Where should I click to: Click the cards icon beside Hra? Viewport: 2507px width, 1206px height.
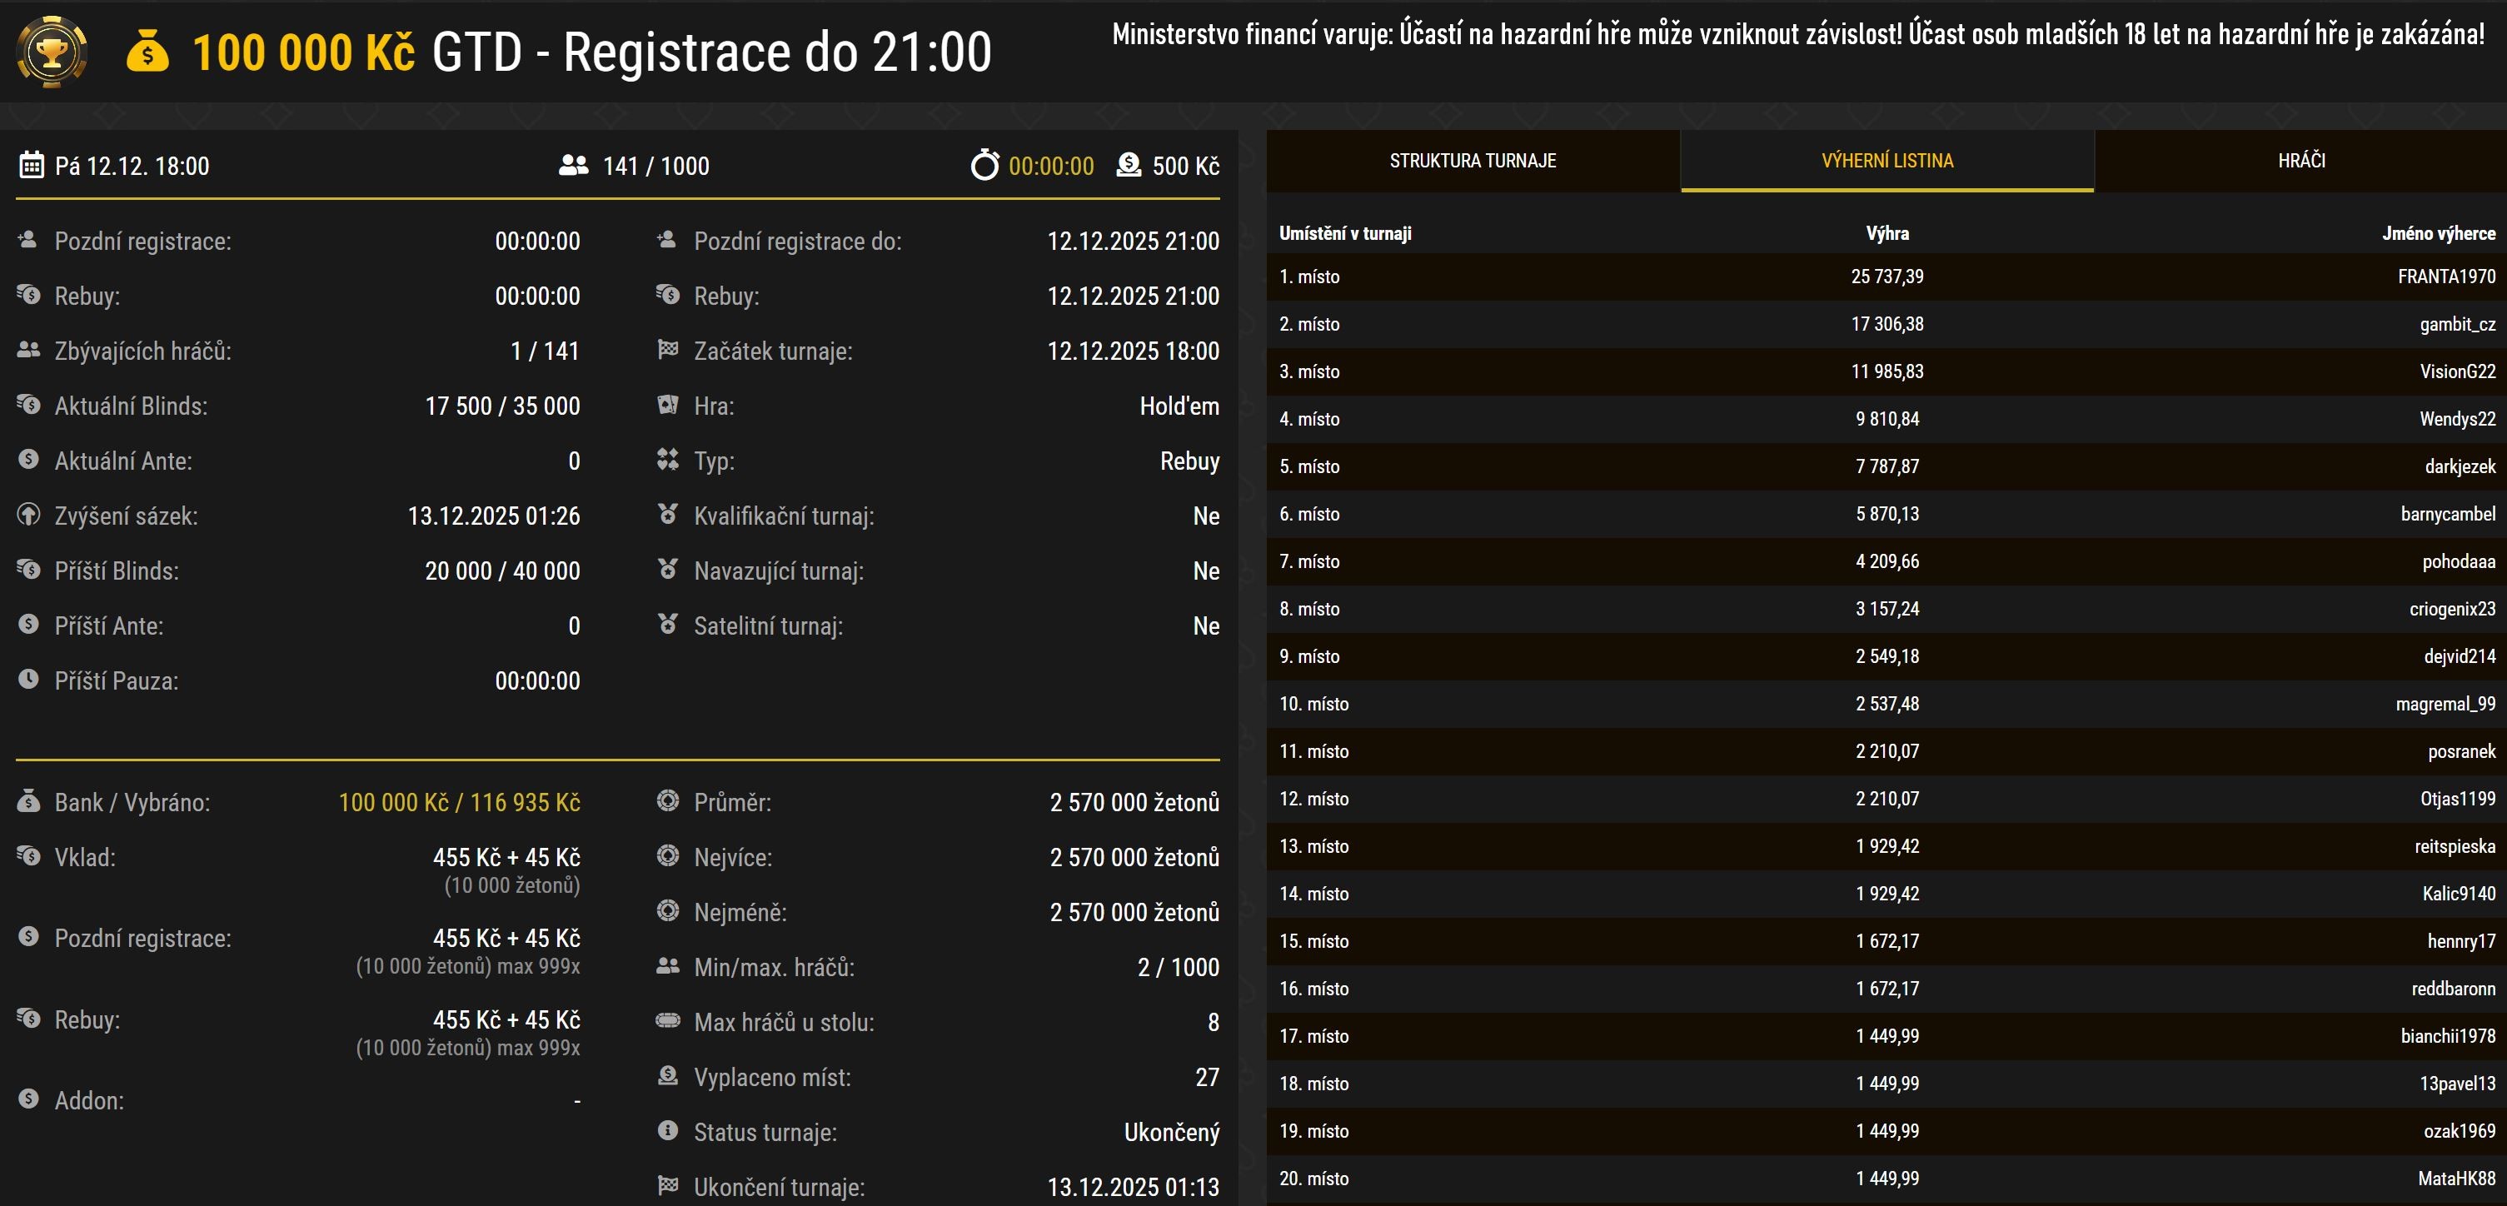(668, 404)
